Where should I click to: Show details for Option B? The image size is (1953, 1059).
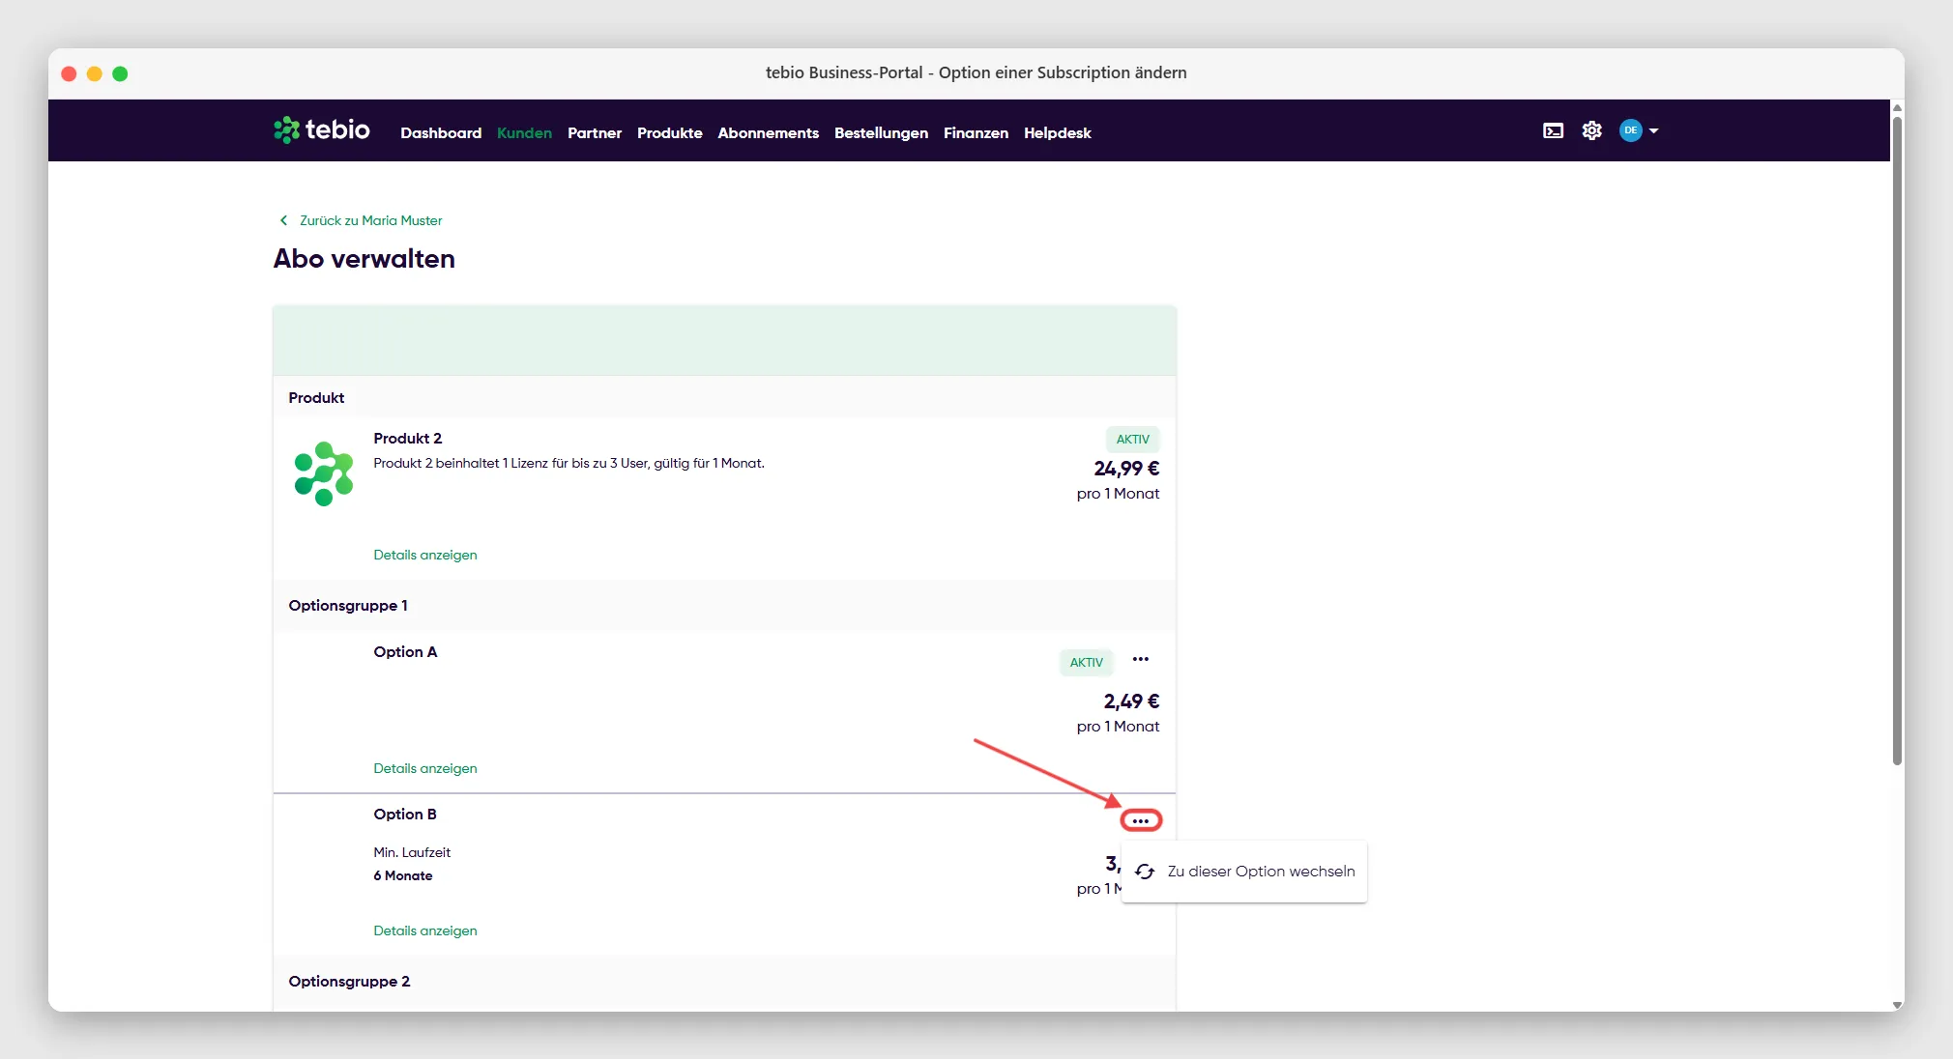pyautogui.click(x=425, y=930)
